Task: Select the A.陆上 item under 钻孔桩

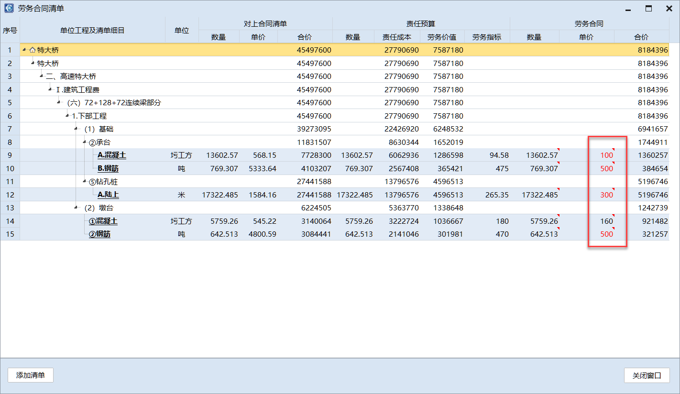Action: 108,195
